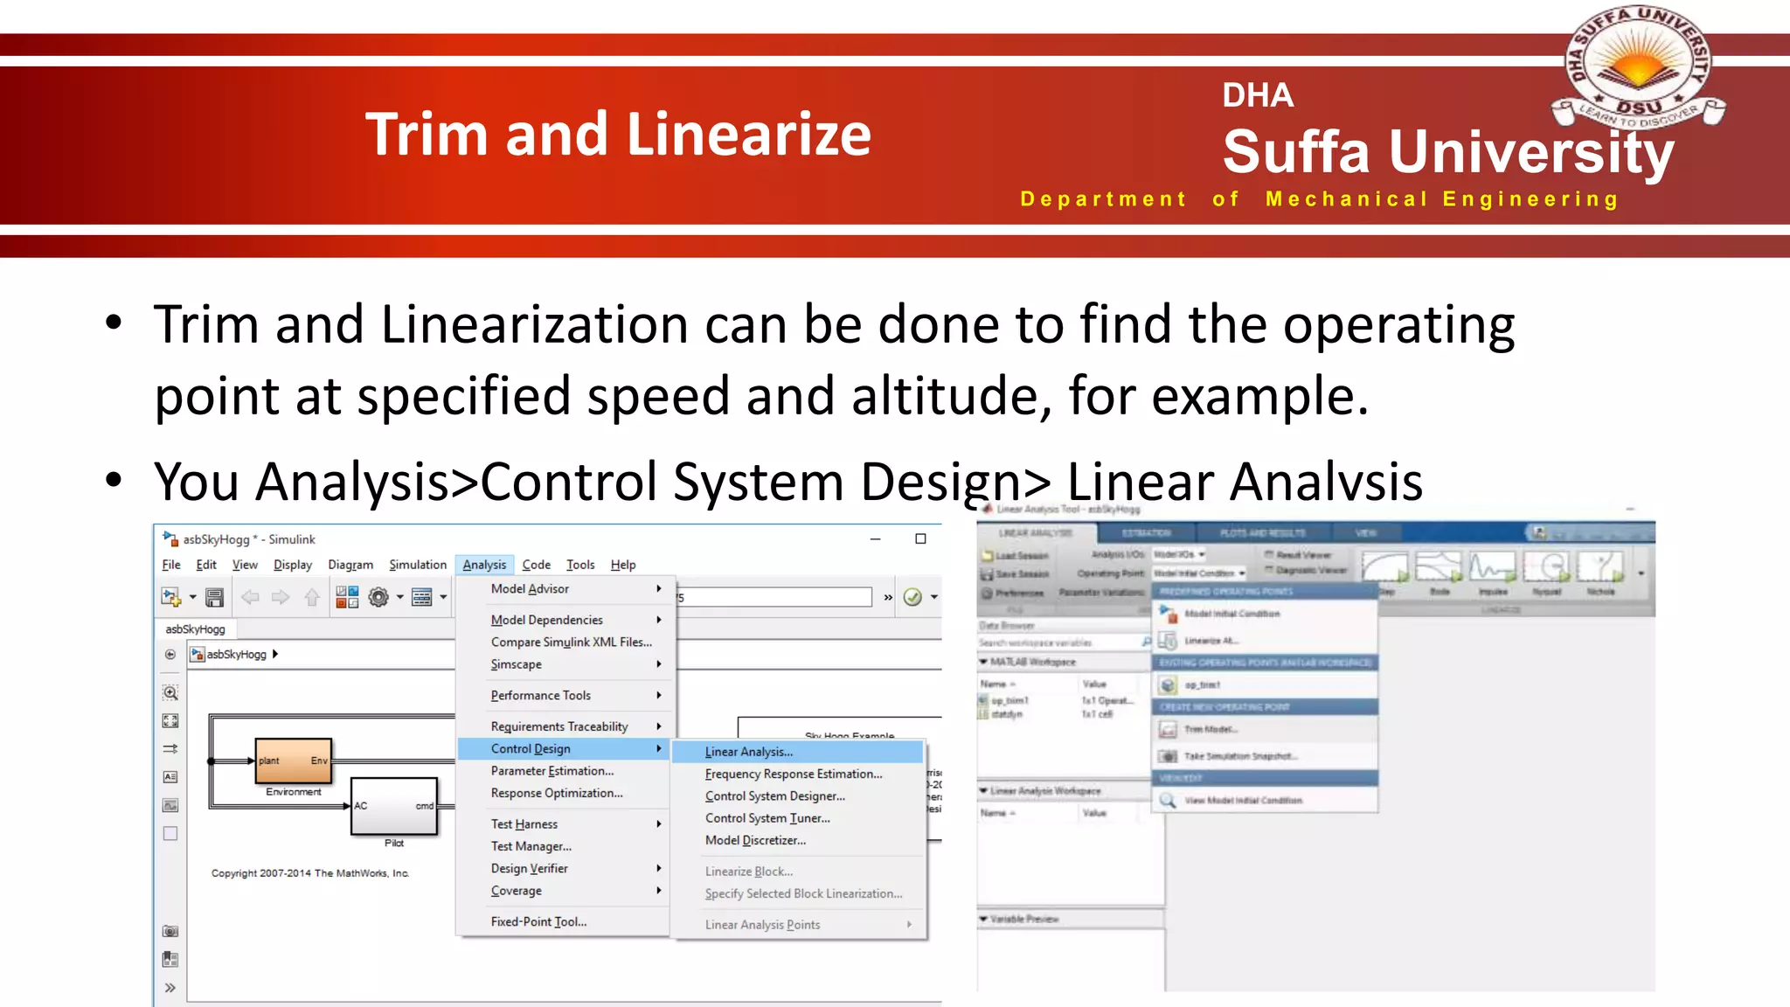1790x1007 pixels.
Task: Expand the linearize plot gallery arrow
Action: click(x=1641, y=574)
